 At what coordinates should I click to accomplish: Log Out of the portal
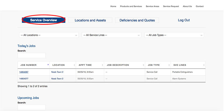click(x=184, y=20)
